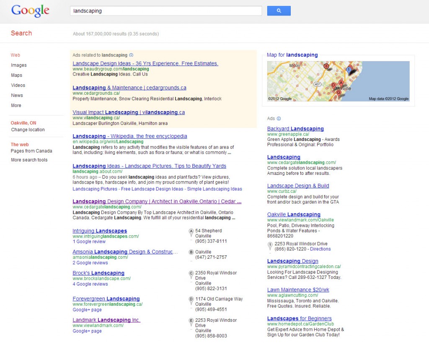
Task: Open 'Map for landscaping' heading link
Action: pos(292,55)
